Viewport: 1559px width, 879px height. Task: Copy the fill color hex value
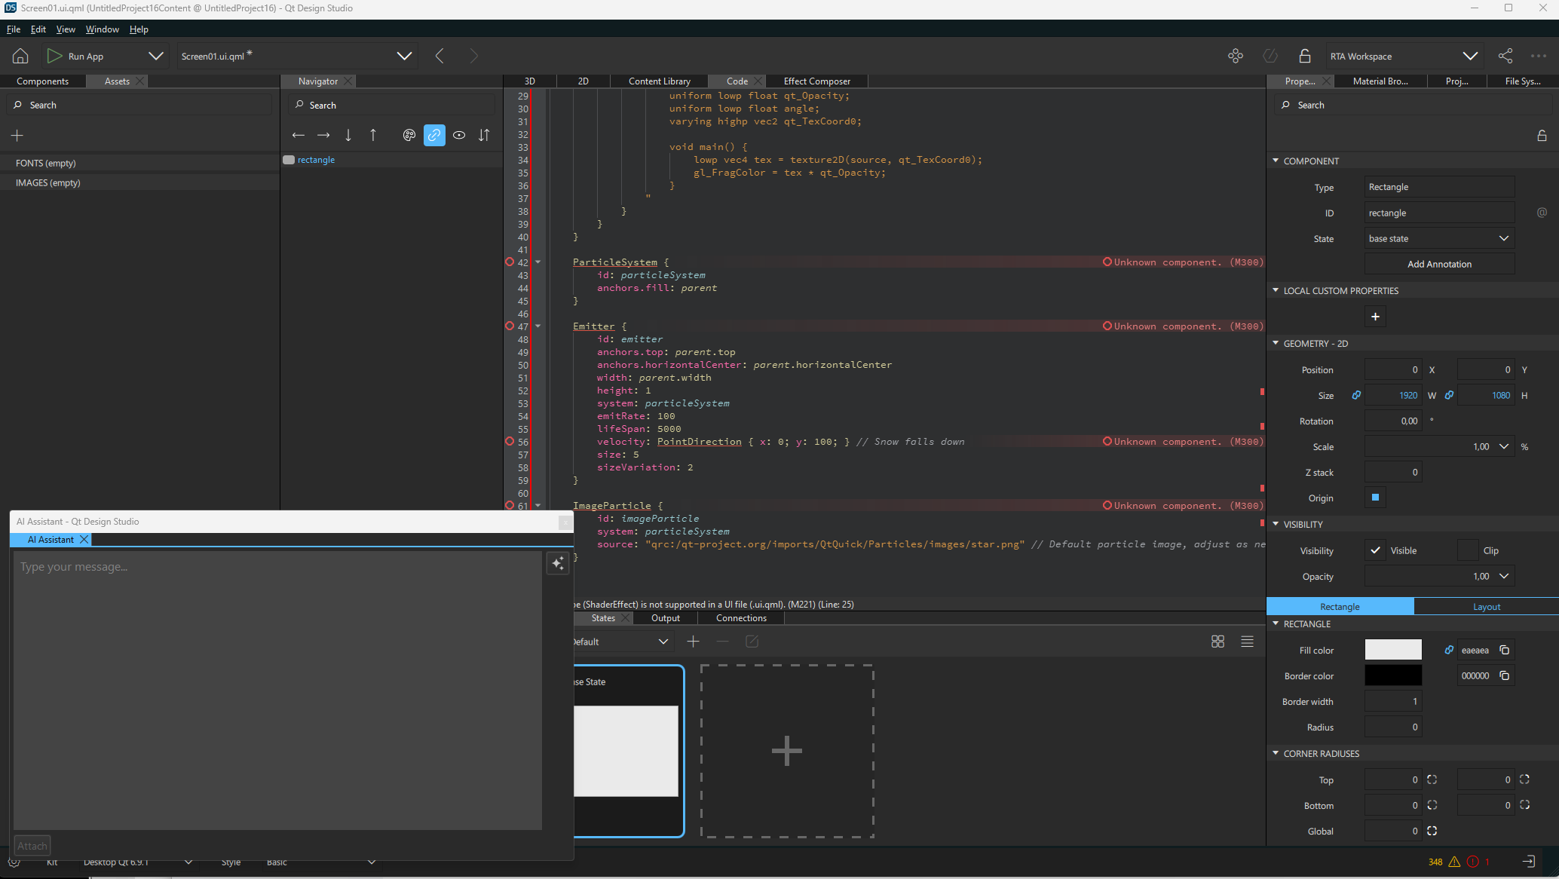tap(1504, 650)
